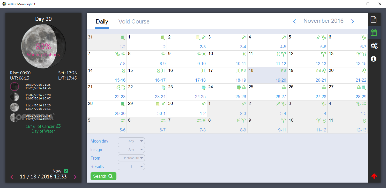Click the Aries symbol in November 12 cell
Viewport: 386px width, 188px height.
point(323,54)
